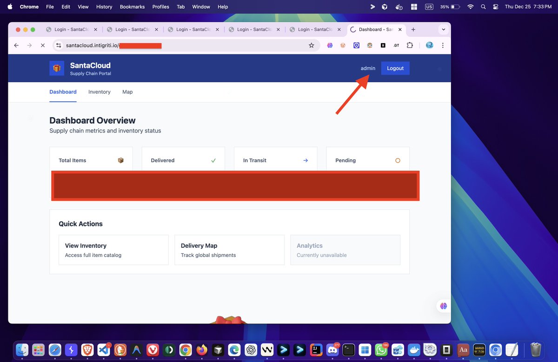Open the Extensions puzzle piece menu
This screenshot has height=362, width=558.
coord(410,46)
